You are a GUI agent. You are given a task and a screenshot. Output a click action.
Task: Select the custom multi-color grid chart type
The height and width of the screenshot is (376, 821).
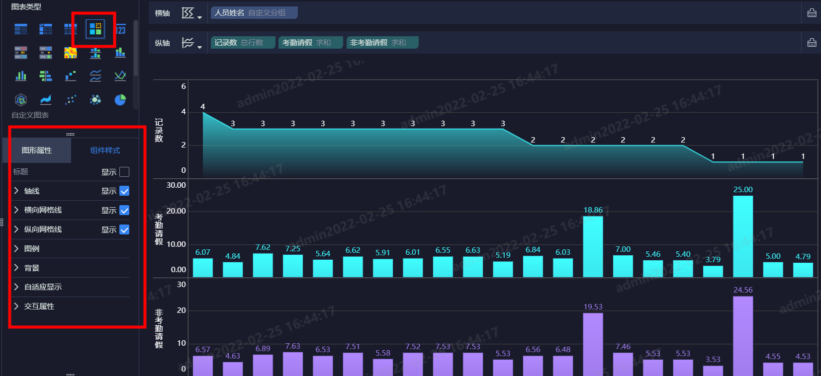pos(95,29)
